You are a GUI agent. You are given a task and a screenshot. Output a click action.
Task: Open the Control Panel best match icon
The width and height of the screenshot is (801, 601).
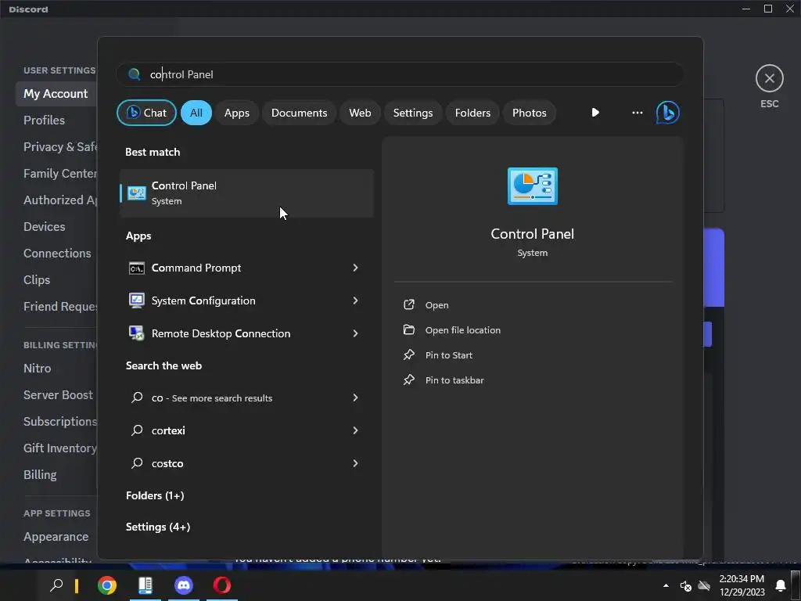(136, 193)
